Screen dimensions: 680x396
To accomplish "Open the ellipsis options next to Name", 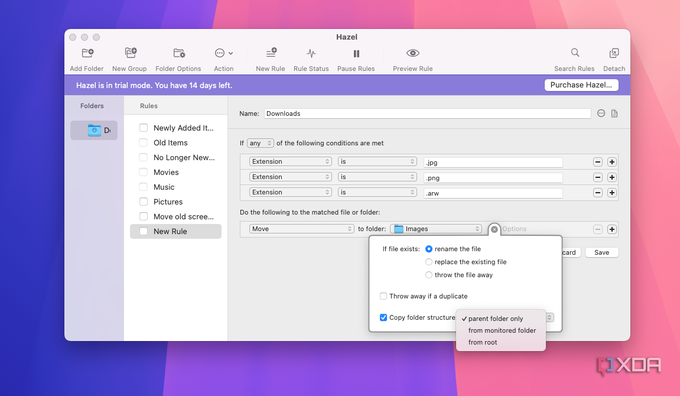I will (x=601, y=113).
